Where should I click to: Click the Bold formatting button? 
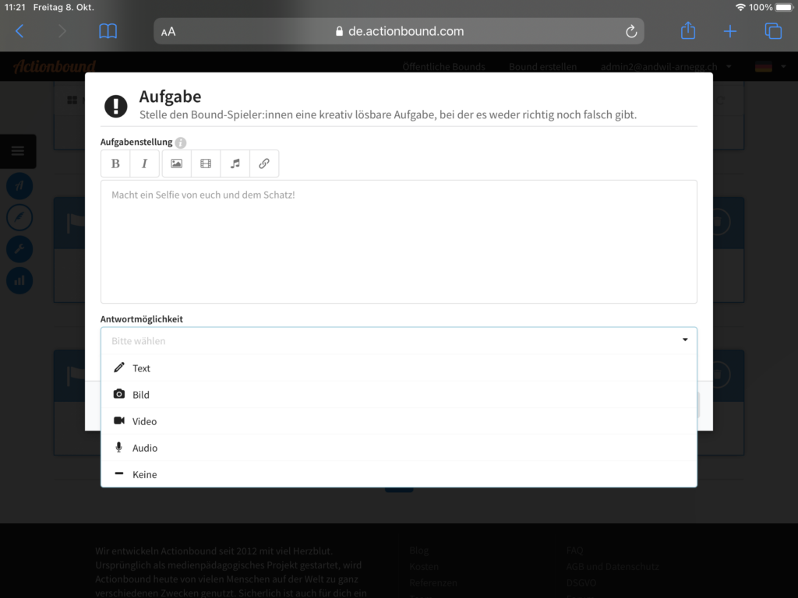tap(115, 164)
